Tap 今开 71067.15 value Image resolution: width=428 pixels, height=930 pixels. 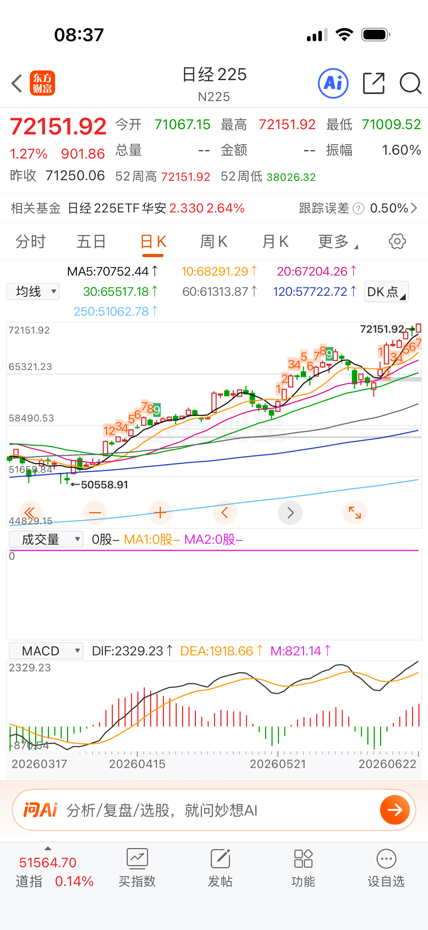tap(163, 124)
